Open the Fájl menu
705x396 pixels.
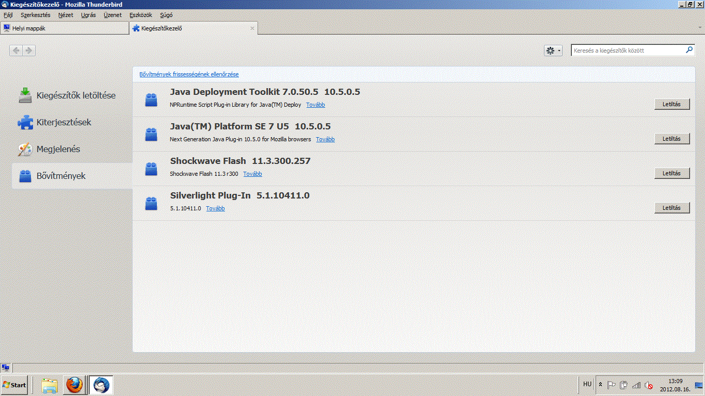[x=8, y=15]
